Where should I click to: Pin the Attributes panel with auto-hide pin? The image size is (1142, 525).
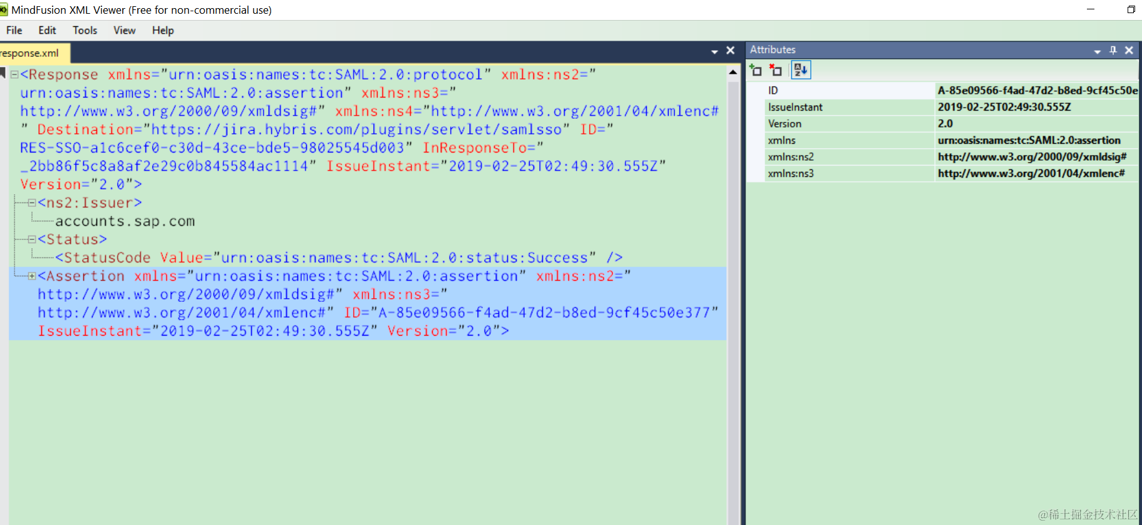(1113, 51)
